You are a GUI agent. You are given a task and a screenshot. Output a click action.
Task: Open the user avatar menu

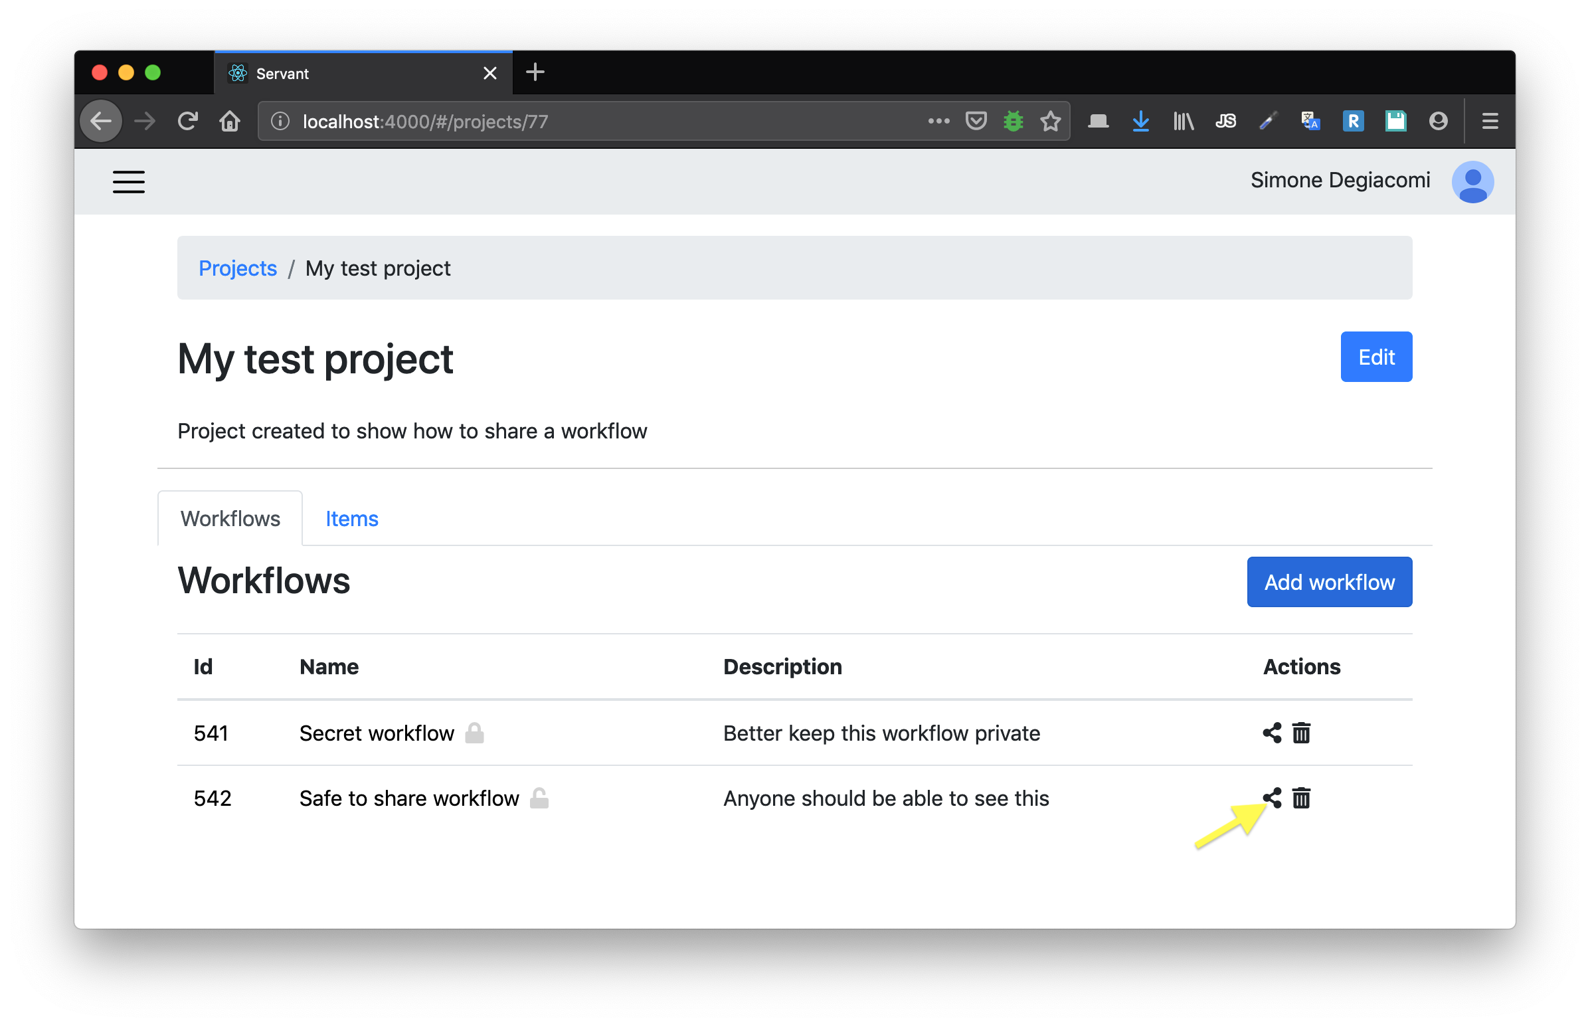tap(1472, 181)
